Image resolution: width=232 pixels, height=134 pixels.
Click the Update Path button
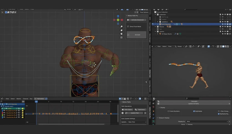pyautogui.click(x=134, y=113)
